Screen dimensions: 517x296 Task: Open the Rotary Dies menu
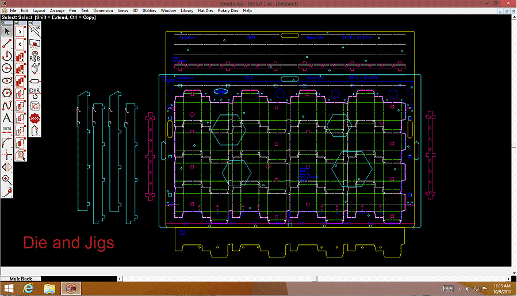228,11
